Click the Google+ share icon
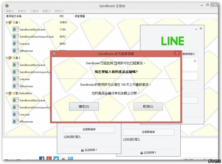This screenshot has width=222, height=164. pyautogui.click(x=49, y=158)
